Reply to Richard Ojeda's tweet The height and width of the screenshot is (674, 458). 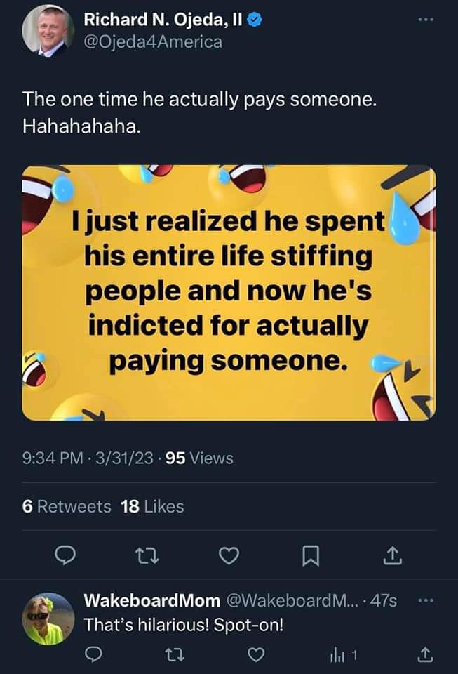point(65,555)
